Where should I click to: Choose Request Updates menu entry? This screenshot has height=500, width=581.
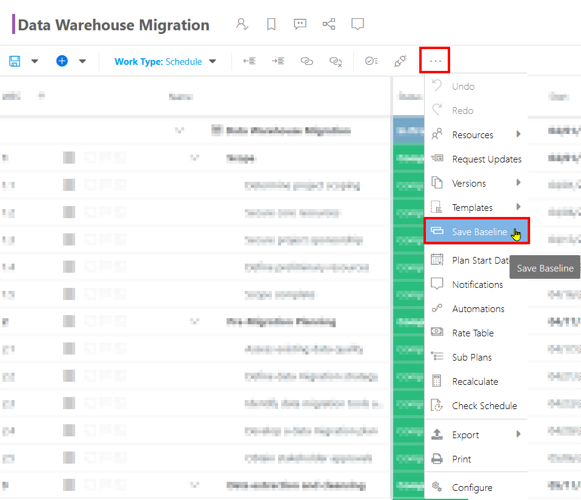coord(476,159)
